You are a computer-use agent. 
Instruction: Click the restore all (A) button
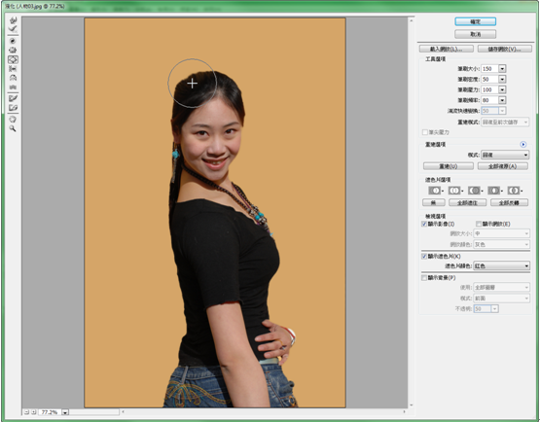503,166
